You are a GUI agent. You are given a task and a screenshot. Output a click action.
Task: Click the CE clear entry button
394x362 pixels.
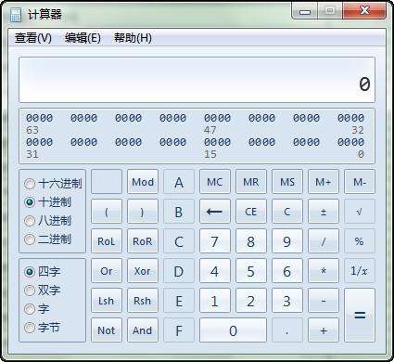tap(251, 212)
